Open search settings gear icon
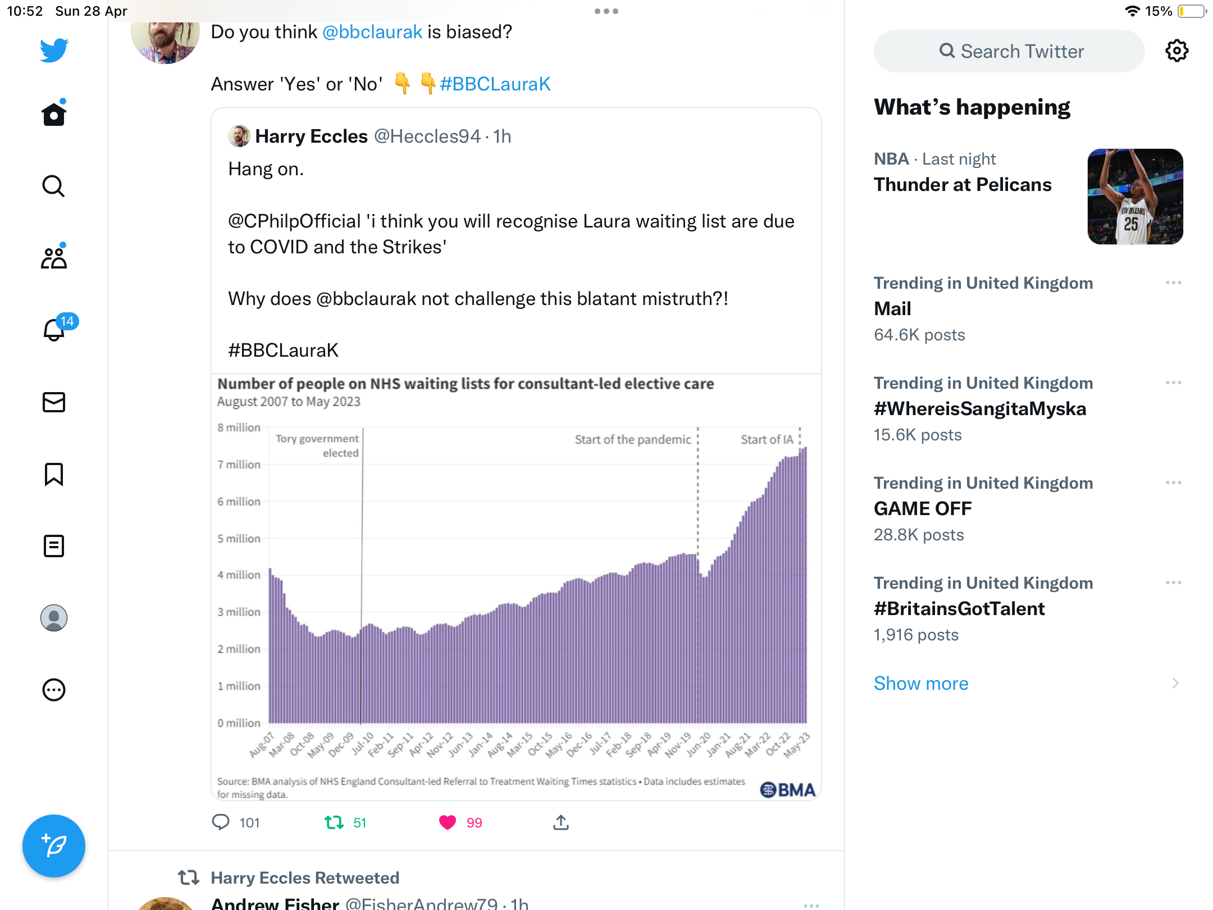This screenshot has height=910, width=1213. point(1176,51)
